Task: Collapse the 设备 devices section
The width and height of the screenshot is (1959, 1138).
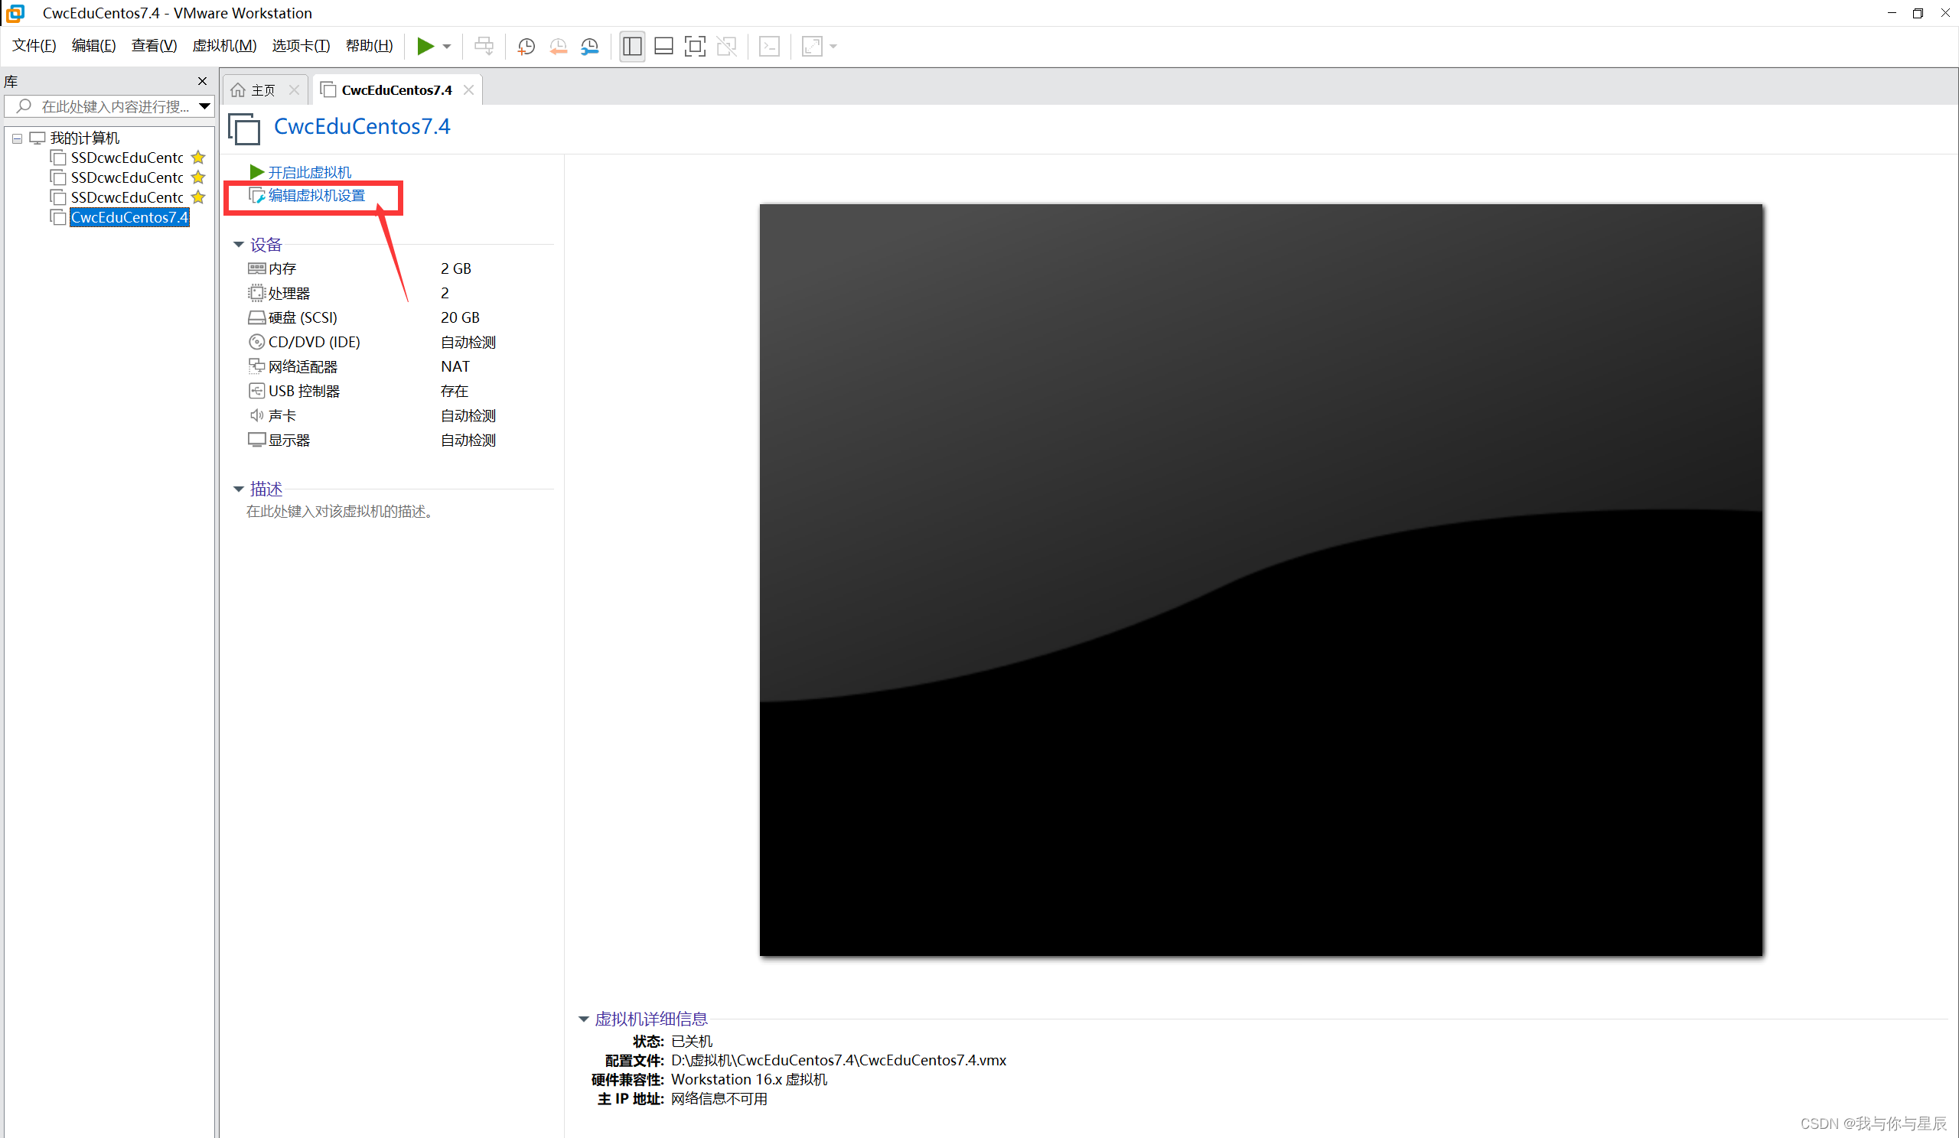Action: [239, 245]
